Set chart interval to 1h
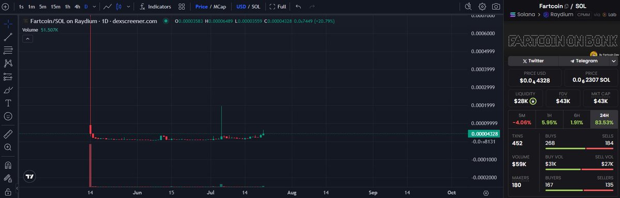620x198 pixels. [67, 7]
